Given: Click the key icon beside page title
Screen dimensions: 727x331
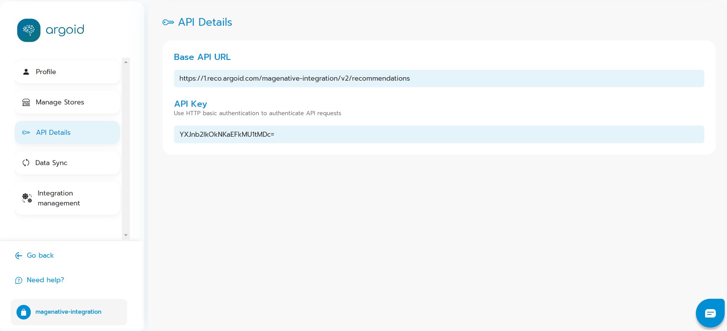Looking at the screenshot, I should pos(168,22).
